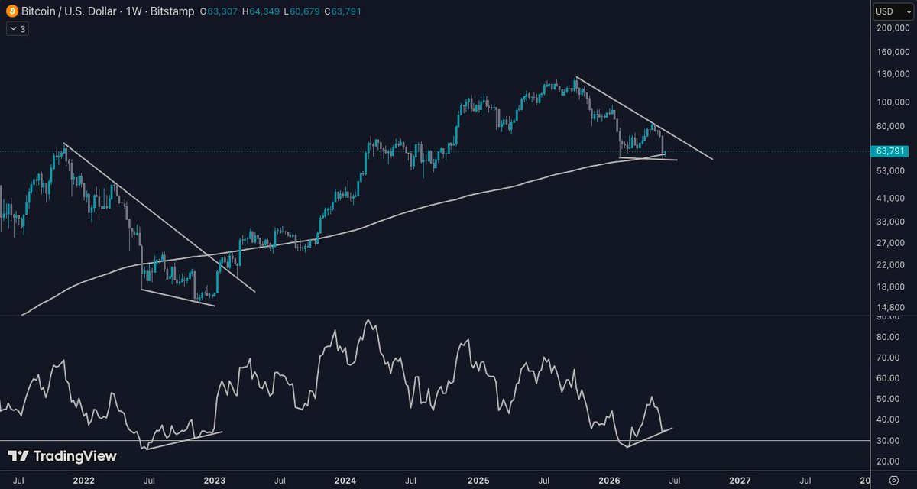Viewport: 917px width, 489px height.
Task: Click the 2026 label on time axis
Action: (608, 481)
